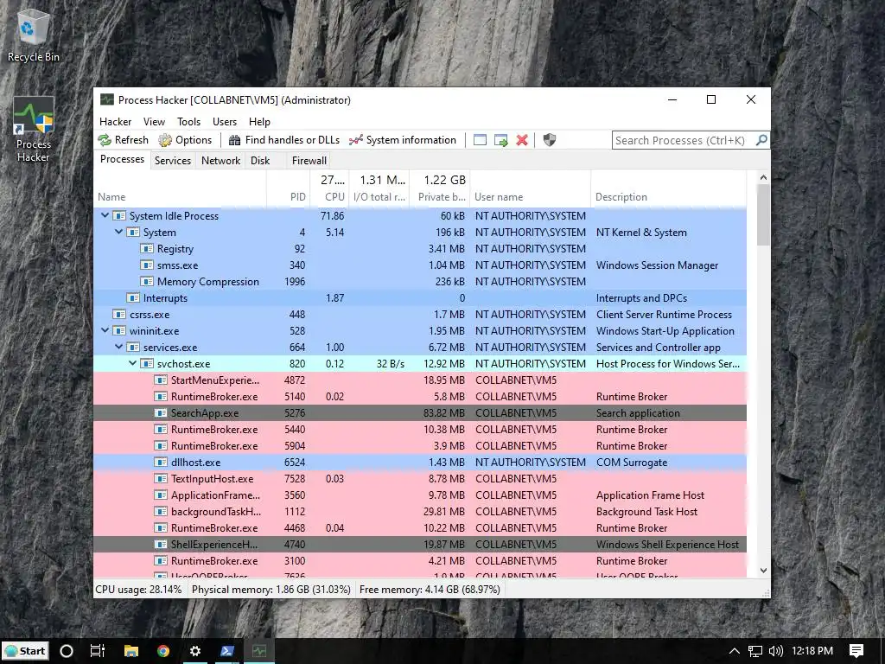
Task: Click the shield icon in the toolbar
Action: tap(549, 140)
